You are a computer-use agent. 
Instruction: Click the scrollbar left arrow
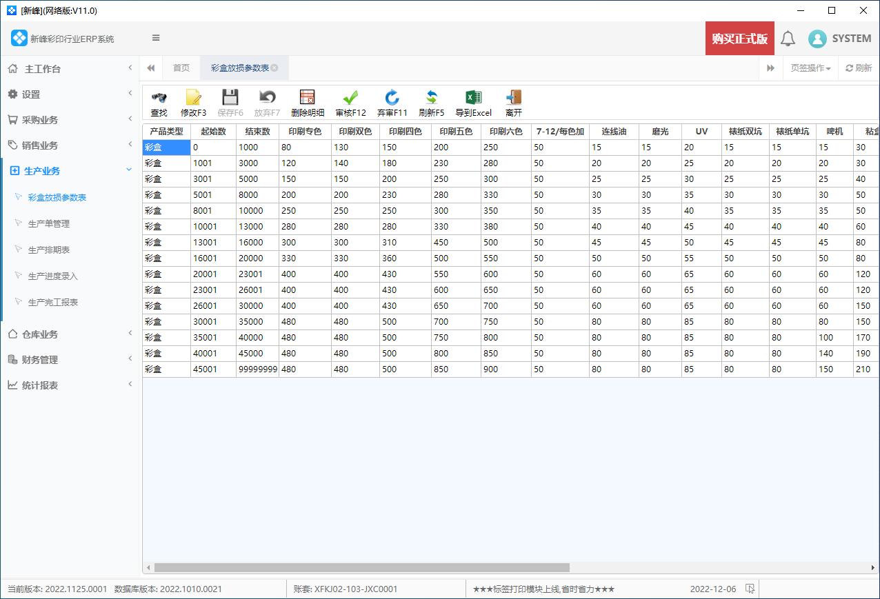point(148,568)
